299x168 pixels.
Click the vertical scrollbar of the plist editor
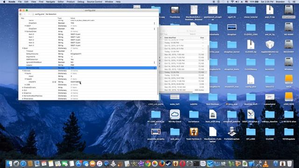(158, 61)
